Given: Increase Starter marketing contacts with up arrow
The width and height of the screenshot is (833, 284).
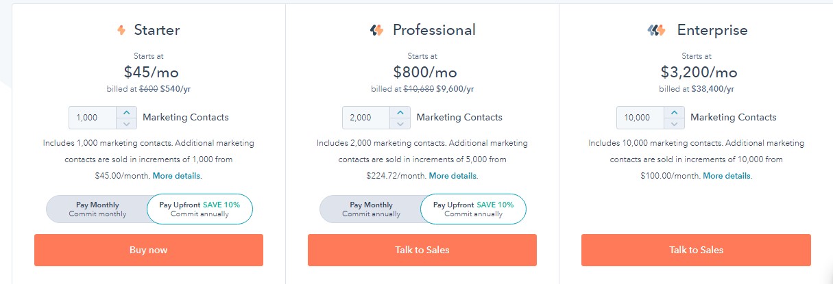Looking at the screenshot, I should [x=126, y=112].
